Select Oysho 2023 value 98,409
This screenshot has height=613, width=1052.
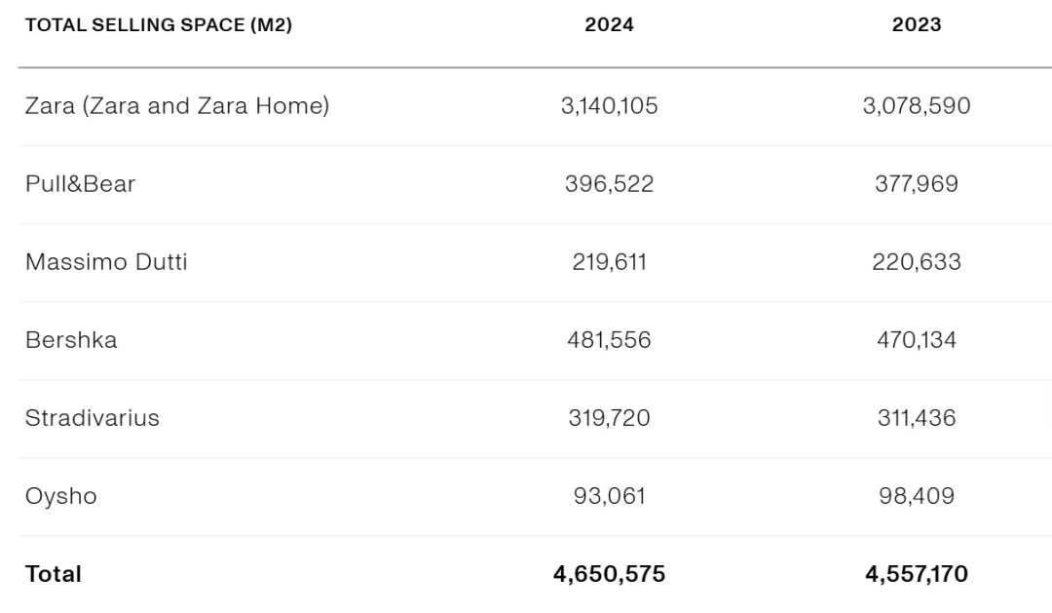pyautogui.click(x=917, y=496)
